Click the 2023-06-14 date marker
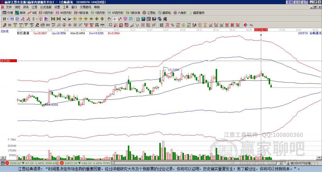 point(261,30)
